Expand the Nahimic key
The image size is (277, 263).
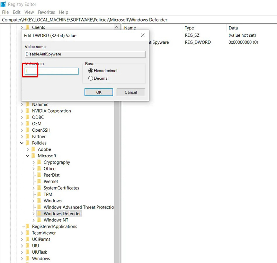(22, 105)
